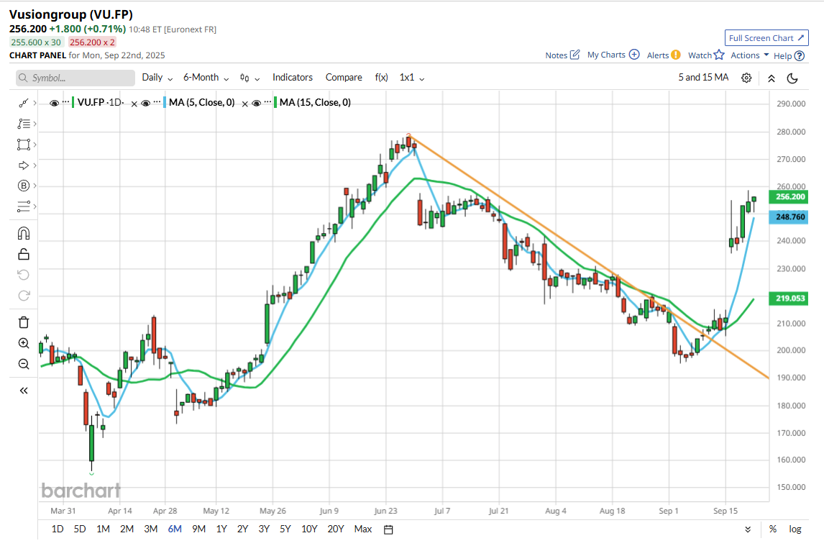Hide the VU.FP price series

(54, 102)
